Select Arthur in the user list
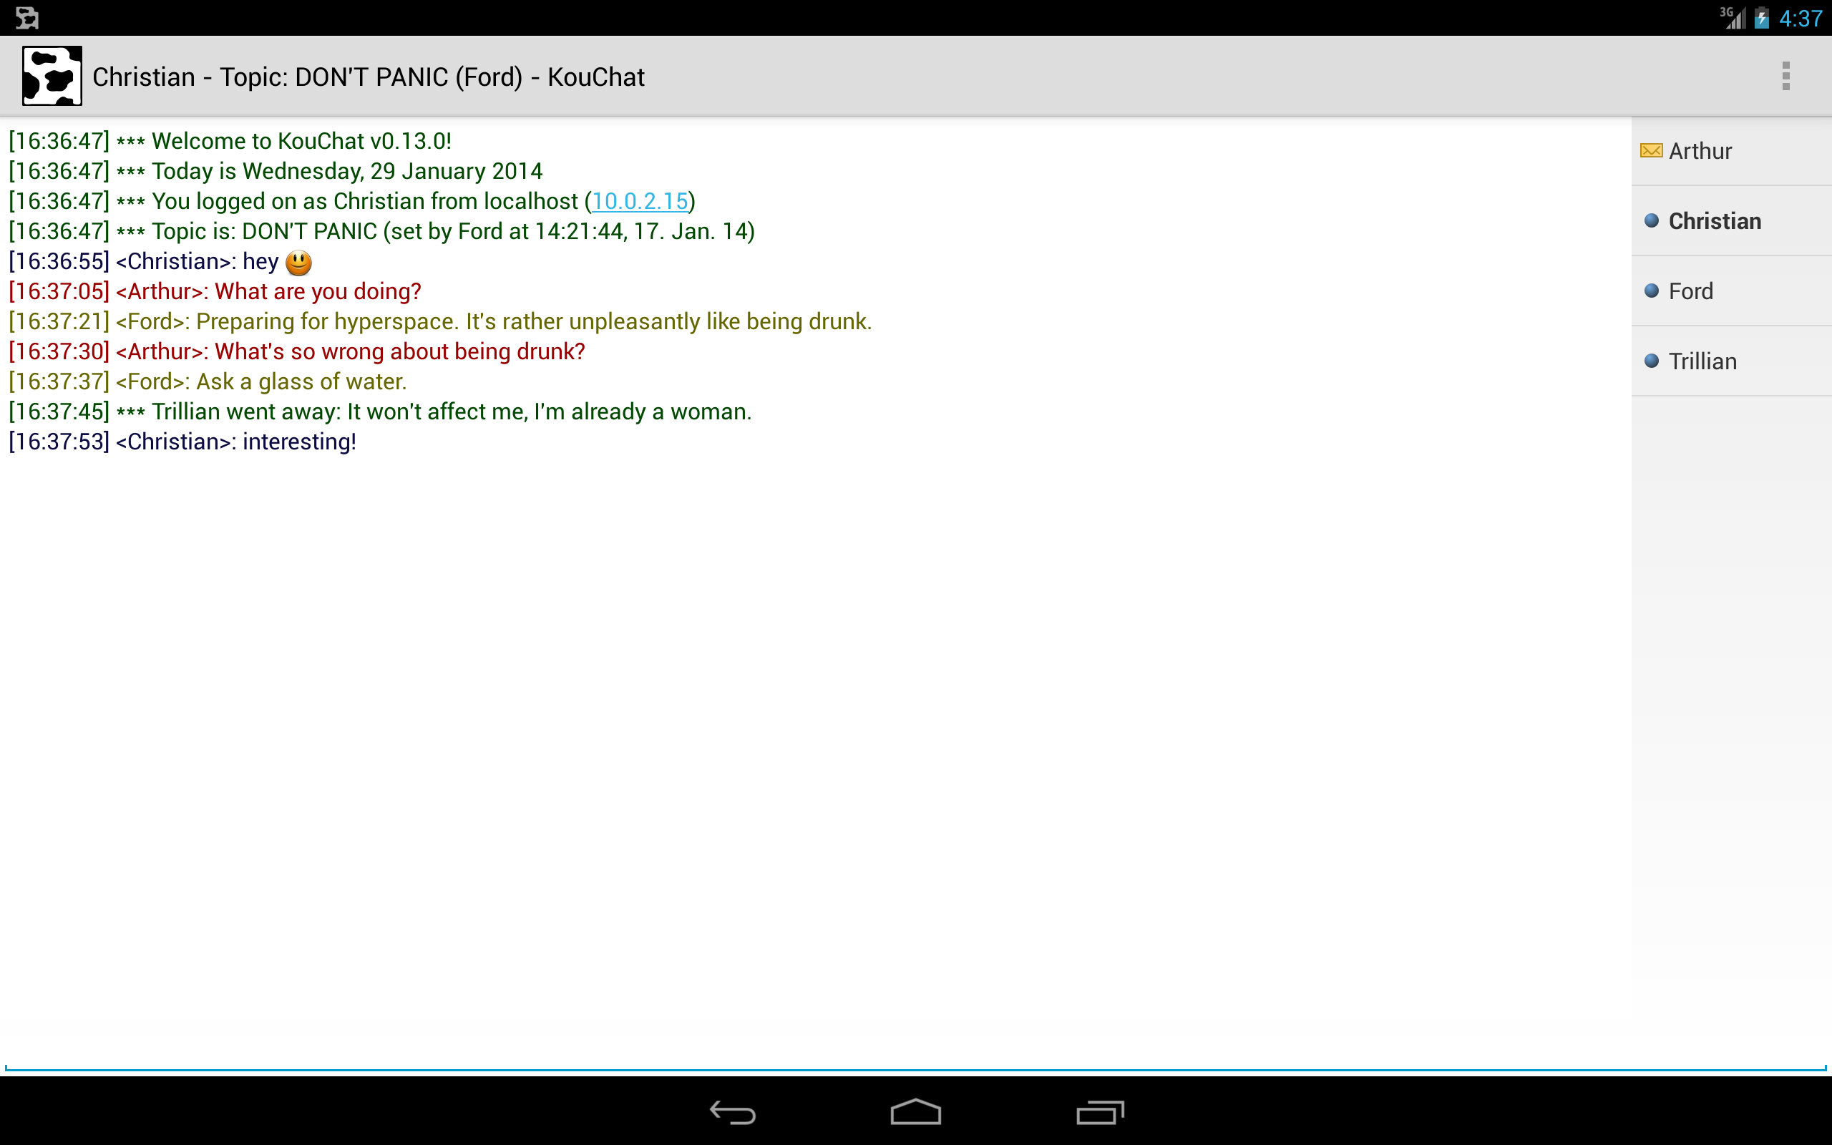The height and width of the screenshot is (1145, 1832). click(x=1731, y=151)
